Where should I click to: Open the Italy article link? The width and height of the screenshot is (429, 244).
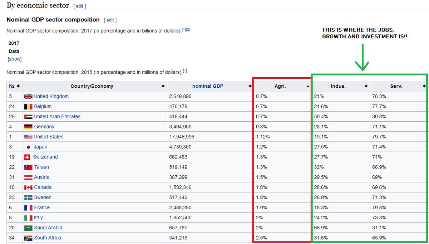pyautogui.click(x=38, y=218)
